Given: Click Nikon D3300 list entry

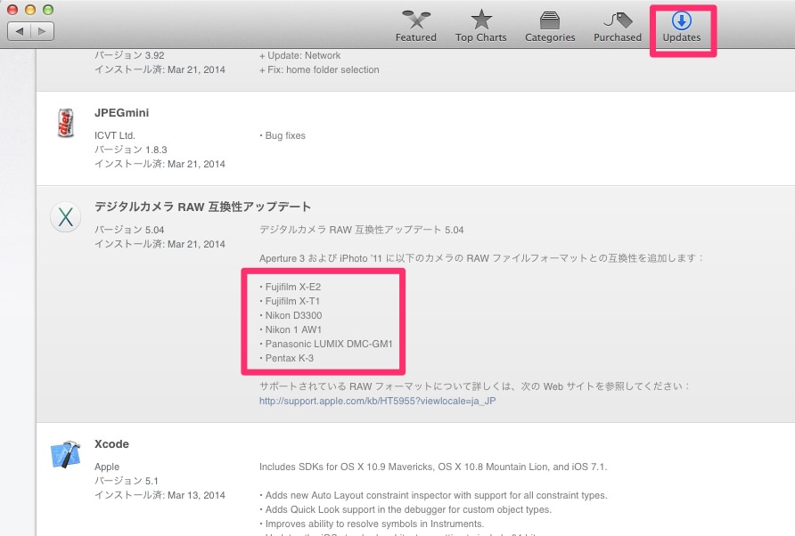Looking at the screenshot, I should tap(291, 315).
